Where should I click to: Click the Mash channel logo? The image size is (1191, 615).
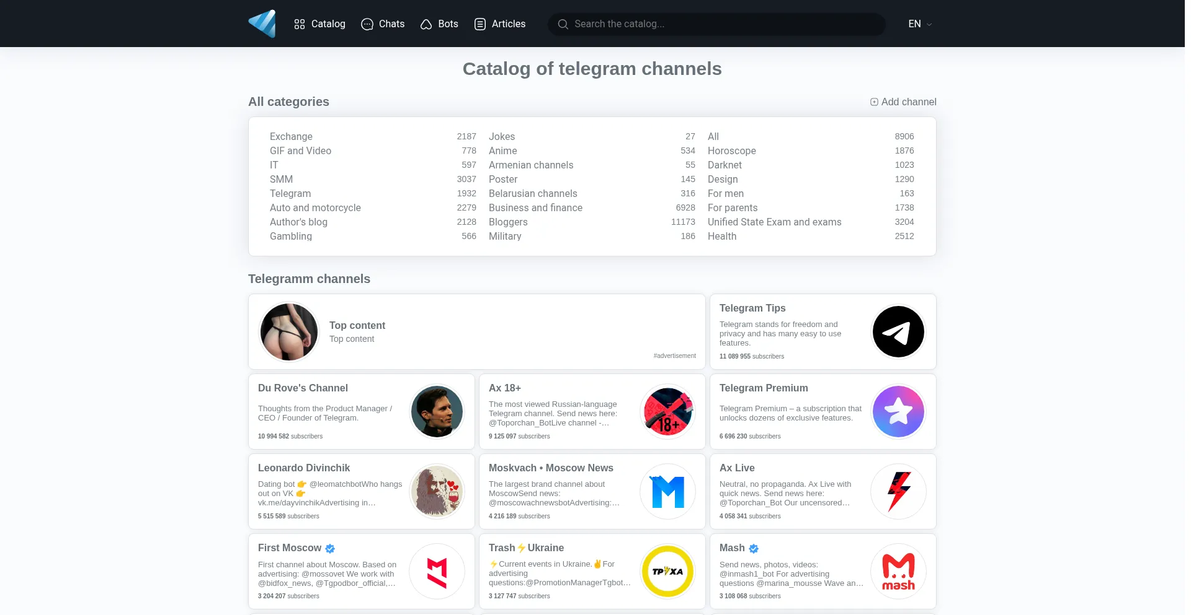tap(898, 572)
